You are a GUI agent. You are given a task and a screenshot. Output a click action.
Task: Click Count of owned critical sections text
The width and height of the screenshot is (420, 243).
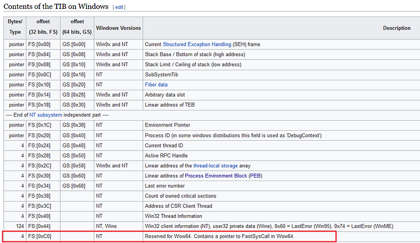181,196
